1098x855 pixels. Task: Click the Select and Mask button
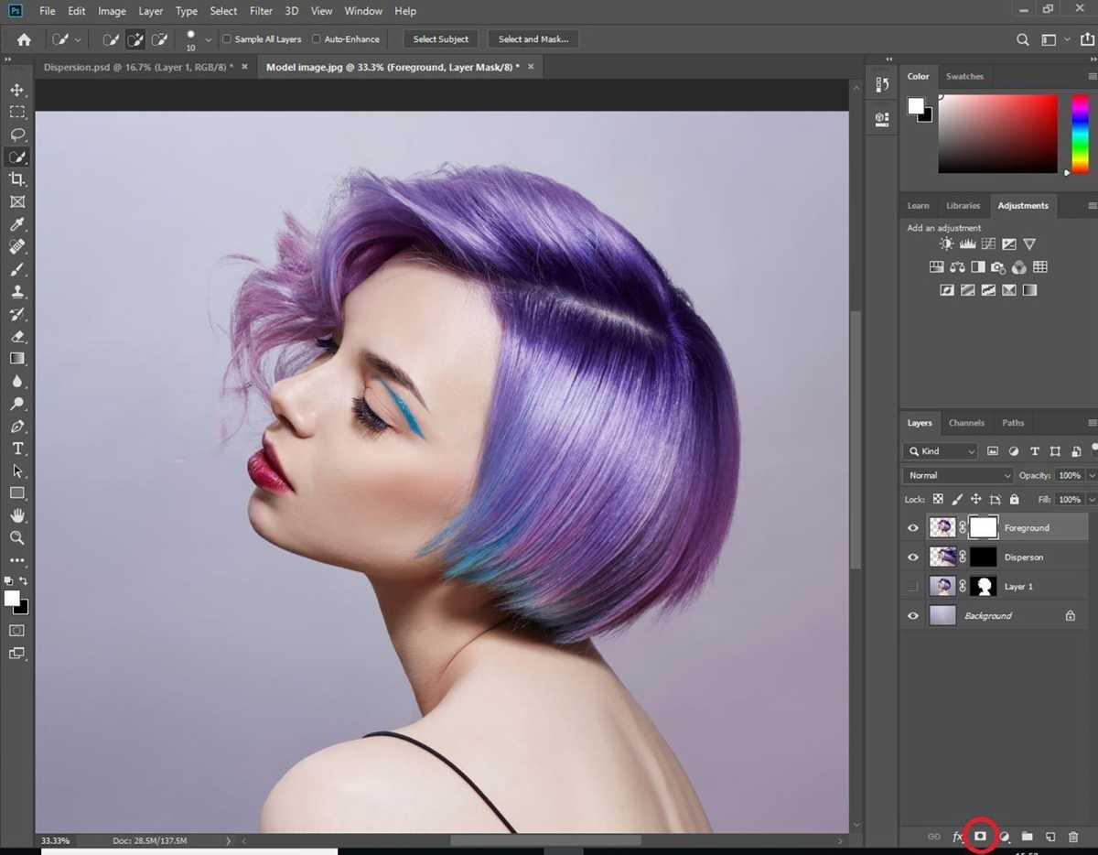click(533, 38)
